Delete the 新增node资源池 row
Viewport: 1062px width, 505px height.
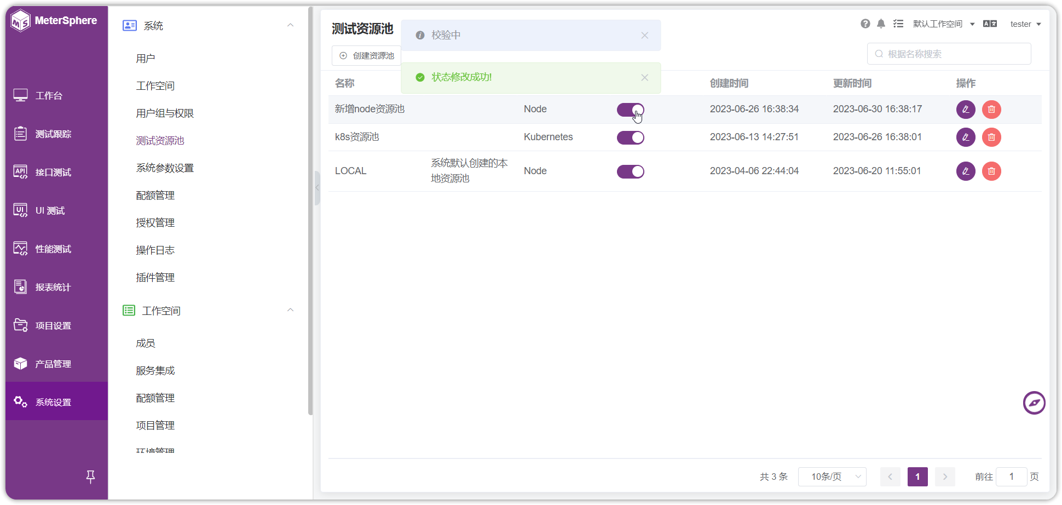(x=991, y=109)
